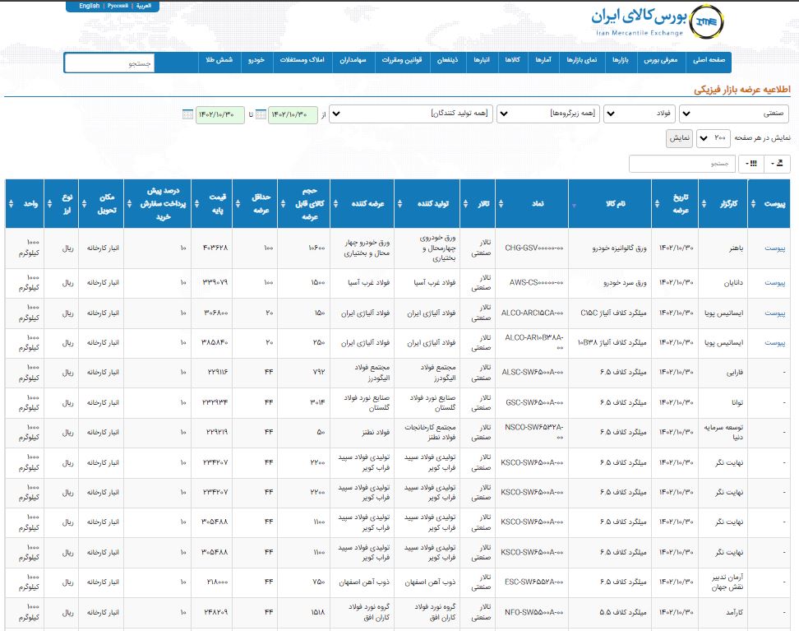Open انبارها menu item

point(482,60)
